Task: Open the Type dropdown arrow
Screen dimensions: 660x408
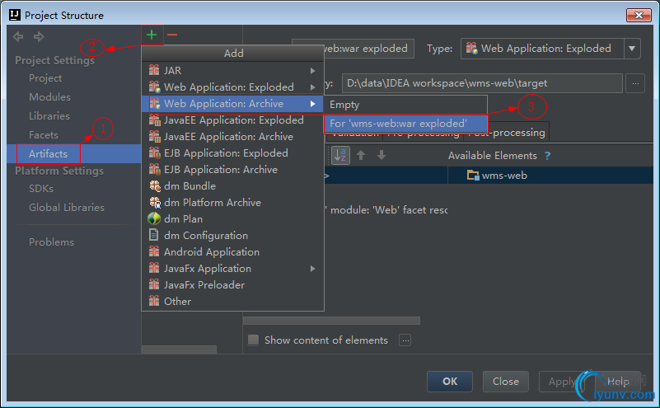Action: [x=632, y=49]
